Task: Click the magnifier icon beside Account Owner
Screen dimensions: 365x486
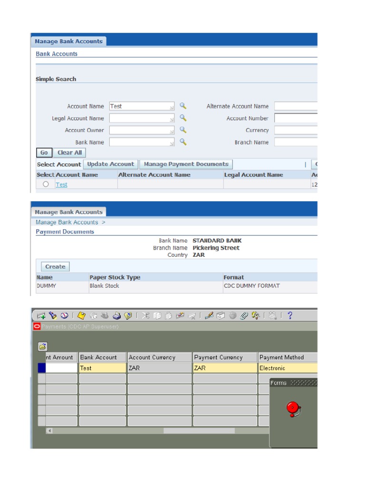Action: pos(183,130)
